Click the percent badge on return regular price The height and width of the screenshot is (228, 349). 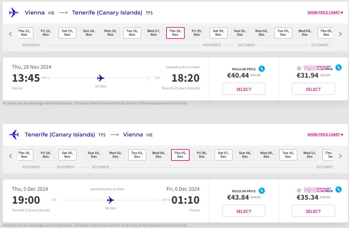[x=262, y=191]
